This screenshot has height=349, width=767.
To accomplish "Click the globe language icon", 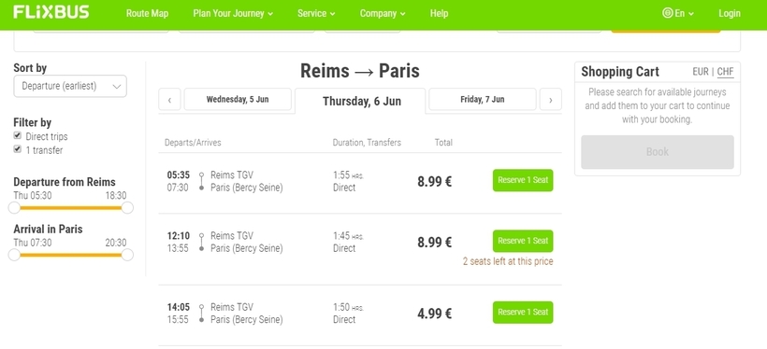I will click(667, 13).
